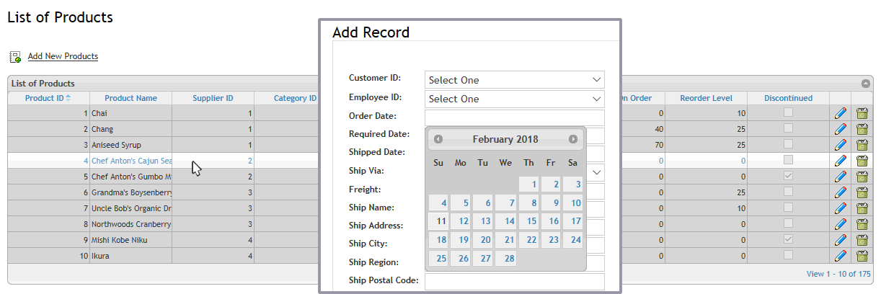Toggle Discontinued checkbox for Chef Anton's Gumbo
The width and height of the screenshot is (881, 294).
tap(789, 176)
